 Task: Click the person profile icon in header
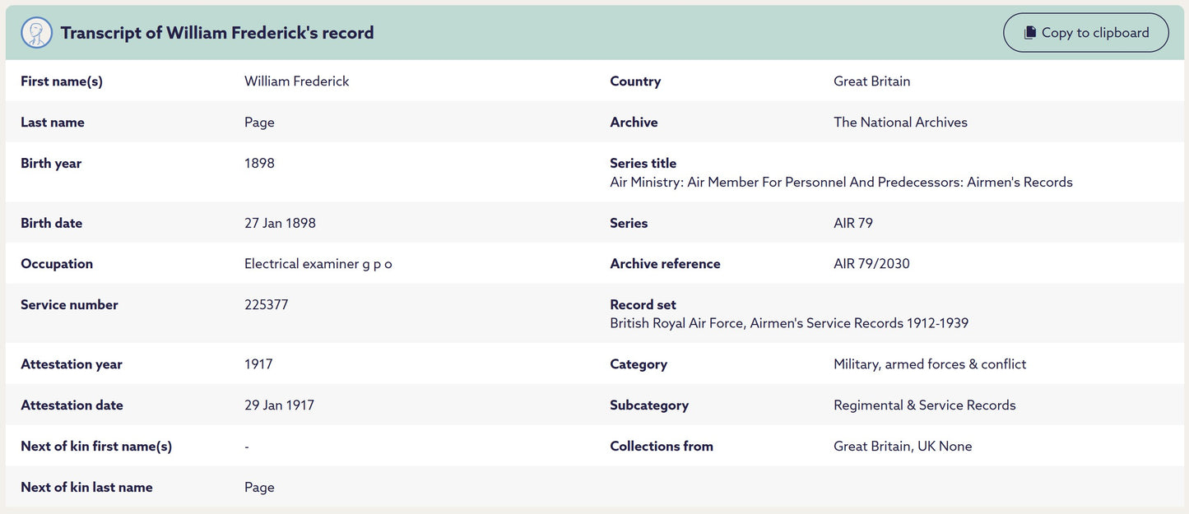coord(36,33)
